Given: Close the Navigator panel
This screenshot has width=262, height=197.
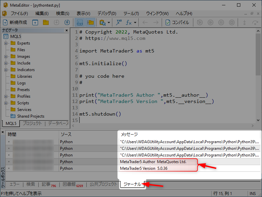Looking at the screenshot, I should [67, 30].
